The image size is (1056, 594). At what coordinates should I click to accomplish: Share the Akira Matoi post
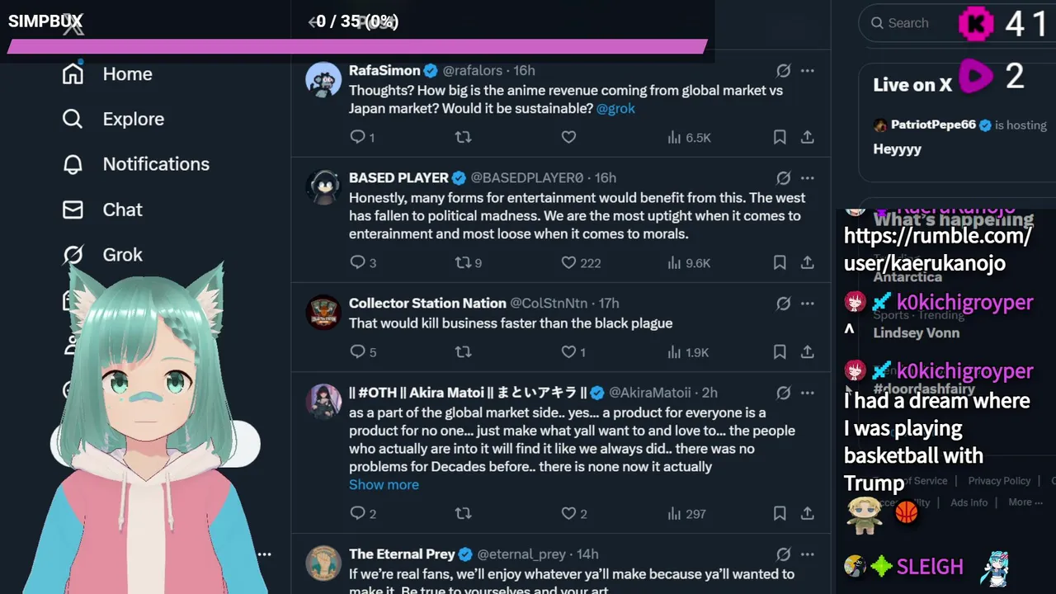click(x=808, y=514)
